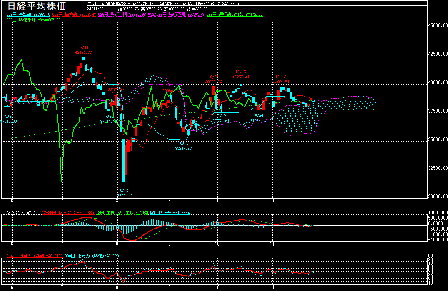Click the 7/11 42426.77 peak annotation

pos(84,50)
